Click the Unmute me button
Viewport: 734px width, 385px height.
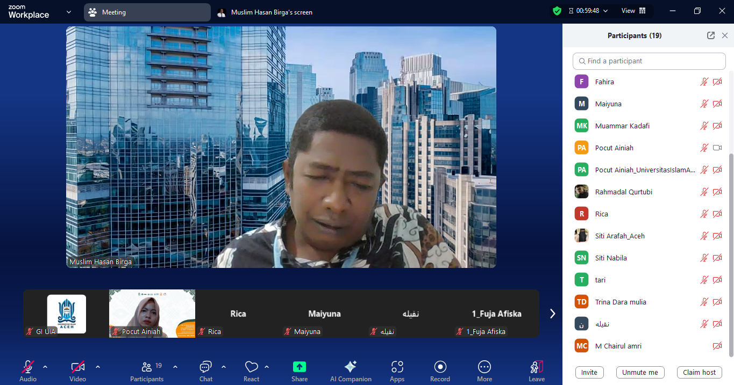[x=640, y=373]
